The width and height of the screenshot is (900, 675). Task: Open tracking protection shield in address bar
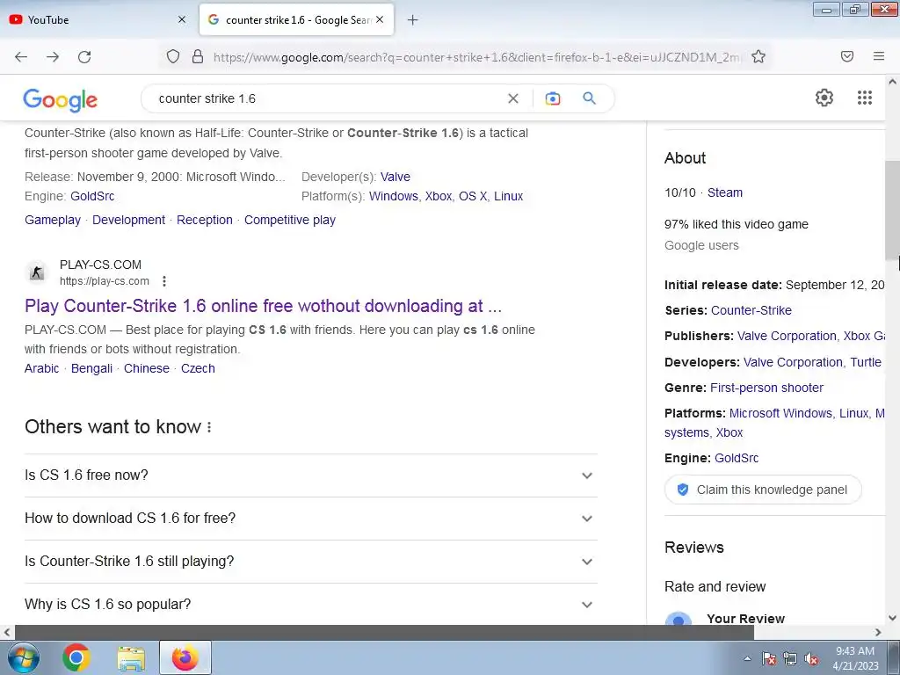[173, 56]
